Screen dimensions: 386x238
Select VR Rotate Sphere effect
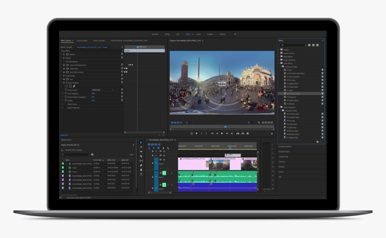pos(293,99)
